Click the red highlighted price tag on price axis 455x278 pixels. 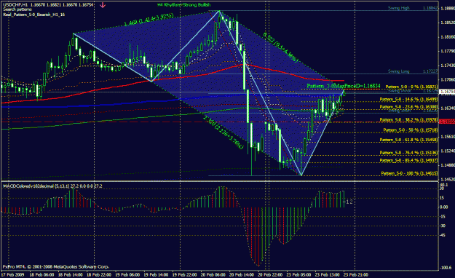click(x=447, y=122)
